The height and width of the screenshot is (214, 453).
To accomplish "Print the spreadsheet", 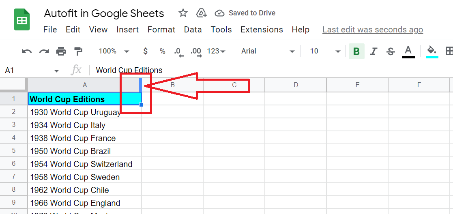I will click(61, 51).
